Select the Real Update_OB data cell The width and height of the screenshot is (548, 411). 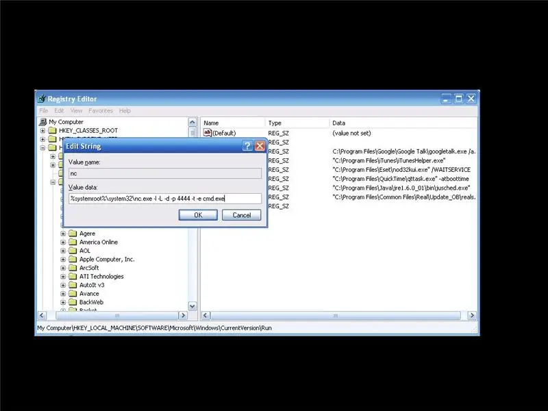pos(404,197)
